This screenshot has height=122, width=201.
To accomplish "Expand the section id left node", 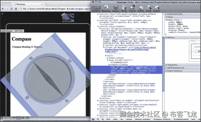I will pos(98,20).
